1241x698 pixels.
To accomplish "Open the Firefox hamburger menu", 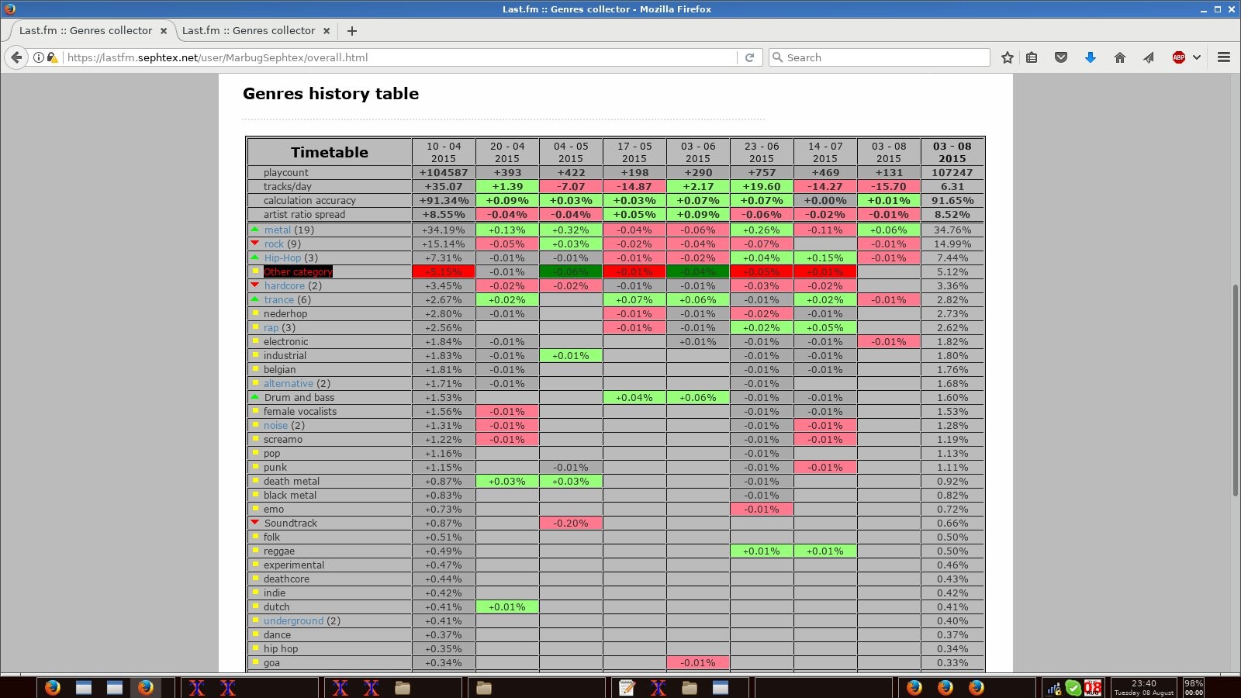I will [x=1224, y=57].
